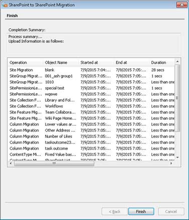
Task: Select the 'wqewe' object cell
Action: [51, 94]
